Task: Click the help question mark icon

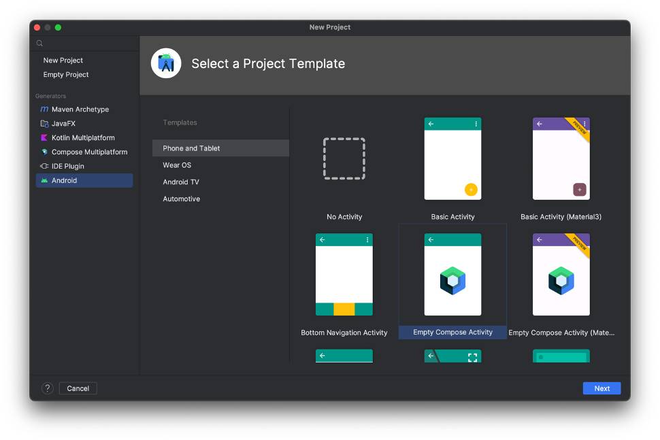Action: (x=48, y=388)
